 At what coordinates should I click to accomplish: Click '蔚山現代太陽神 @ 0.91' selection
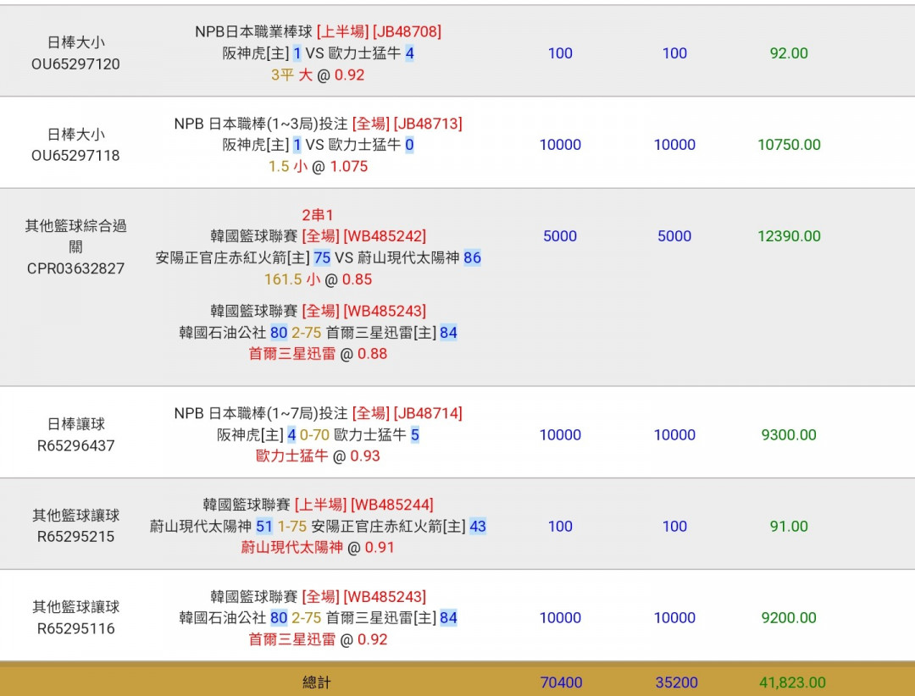point(318,548)
